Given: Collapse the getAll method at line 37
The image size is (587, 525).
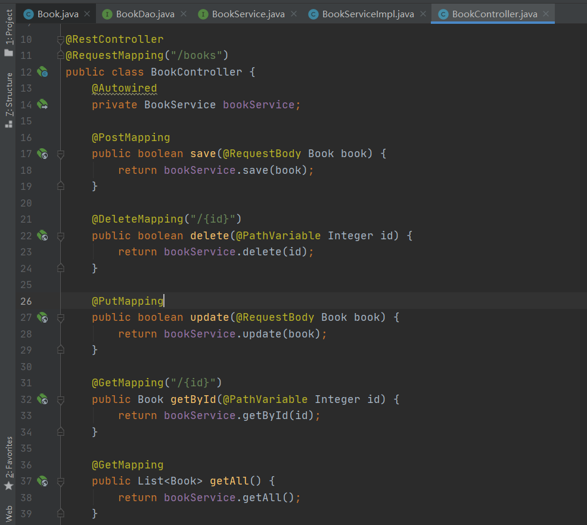Looking at the screenshot, I should click(x=60, y=481).
